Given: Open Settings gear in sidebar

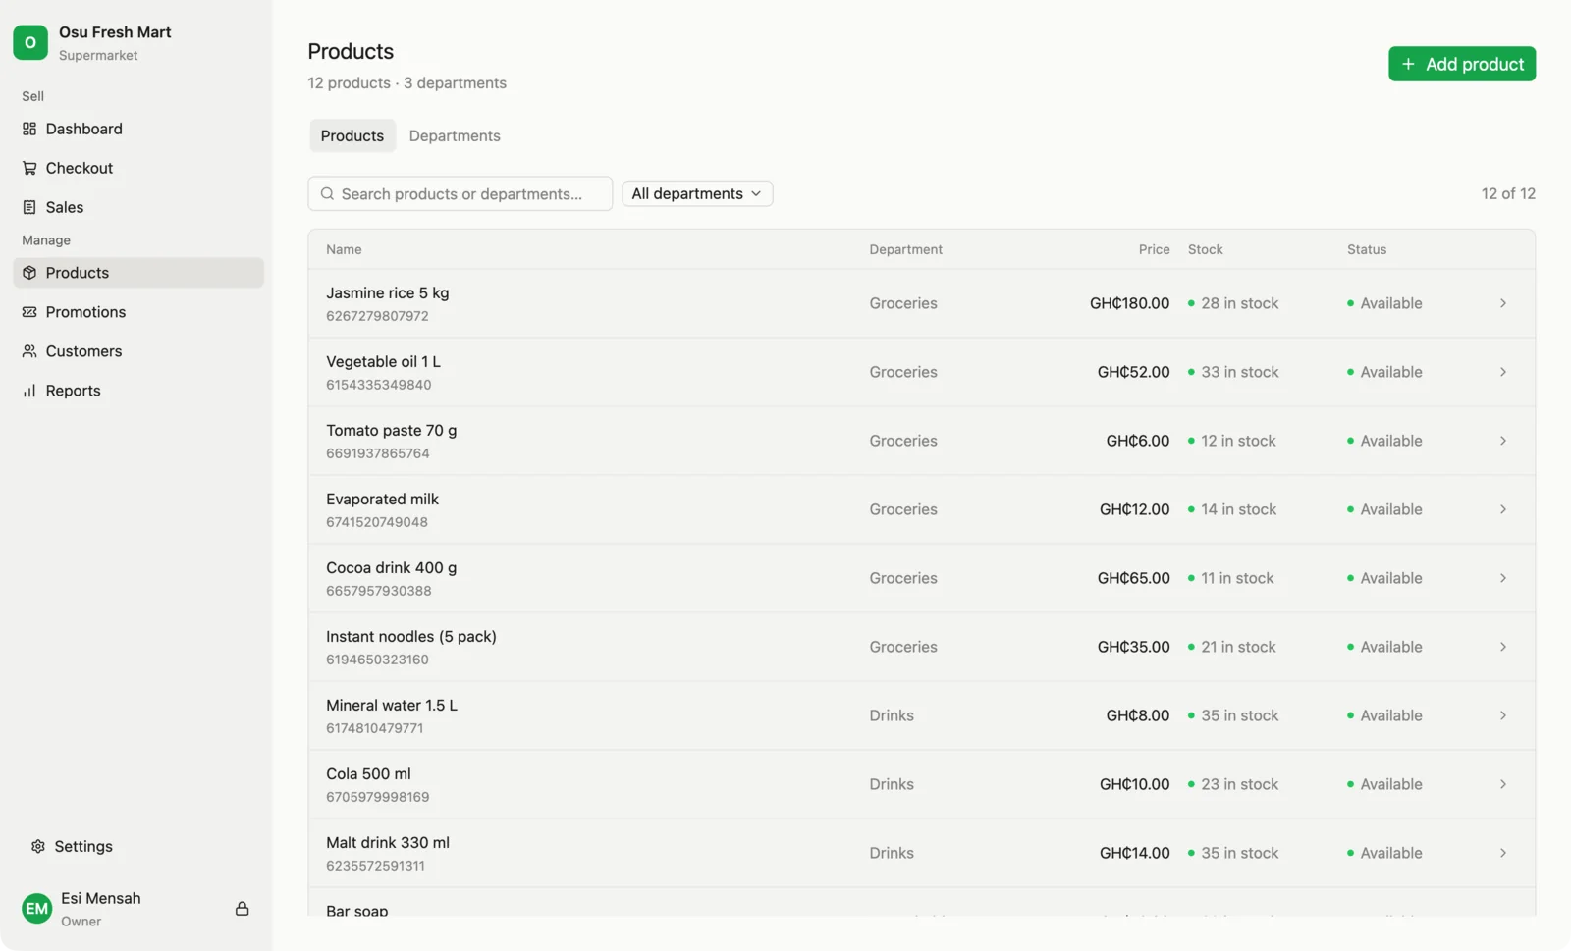Looking at the screenshot, I should (38, 846).
